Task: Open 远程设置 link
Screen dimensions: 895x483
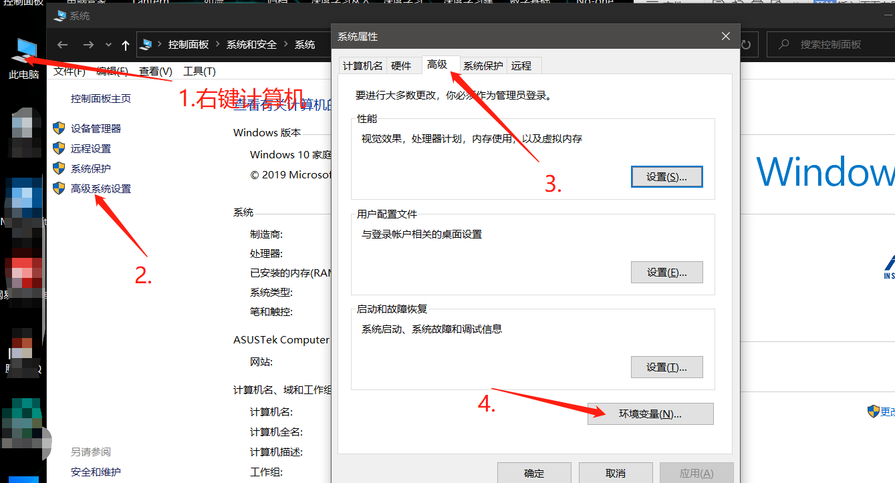Action: tap(91, 149)
